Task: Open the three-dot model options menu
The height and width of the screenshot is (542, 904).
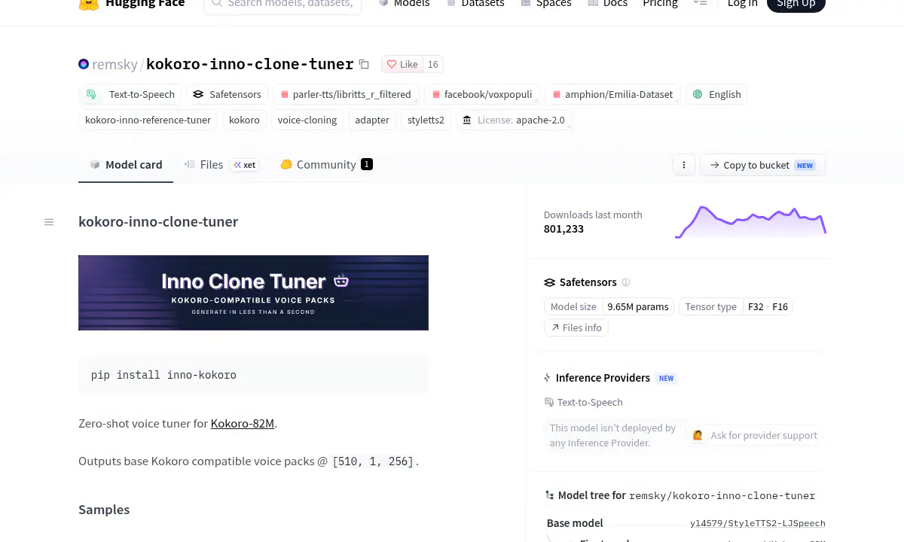Action: point(684,165)
